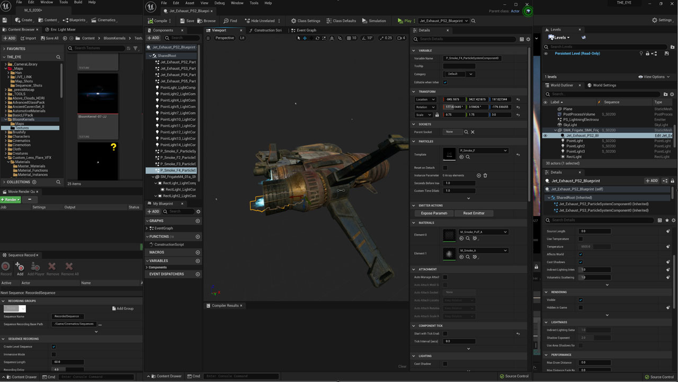The image size is (678, 382).
Task: Click the Reset Emitter button
Action: pos(474,213)
